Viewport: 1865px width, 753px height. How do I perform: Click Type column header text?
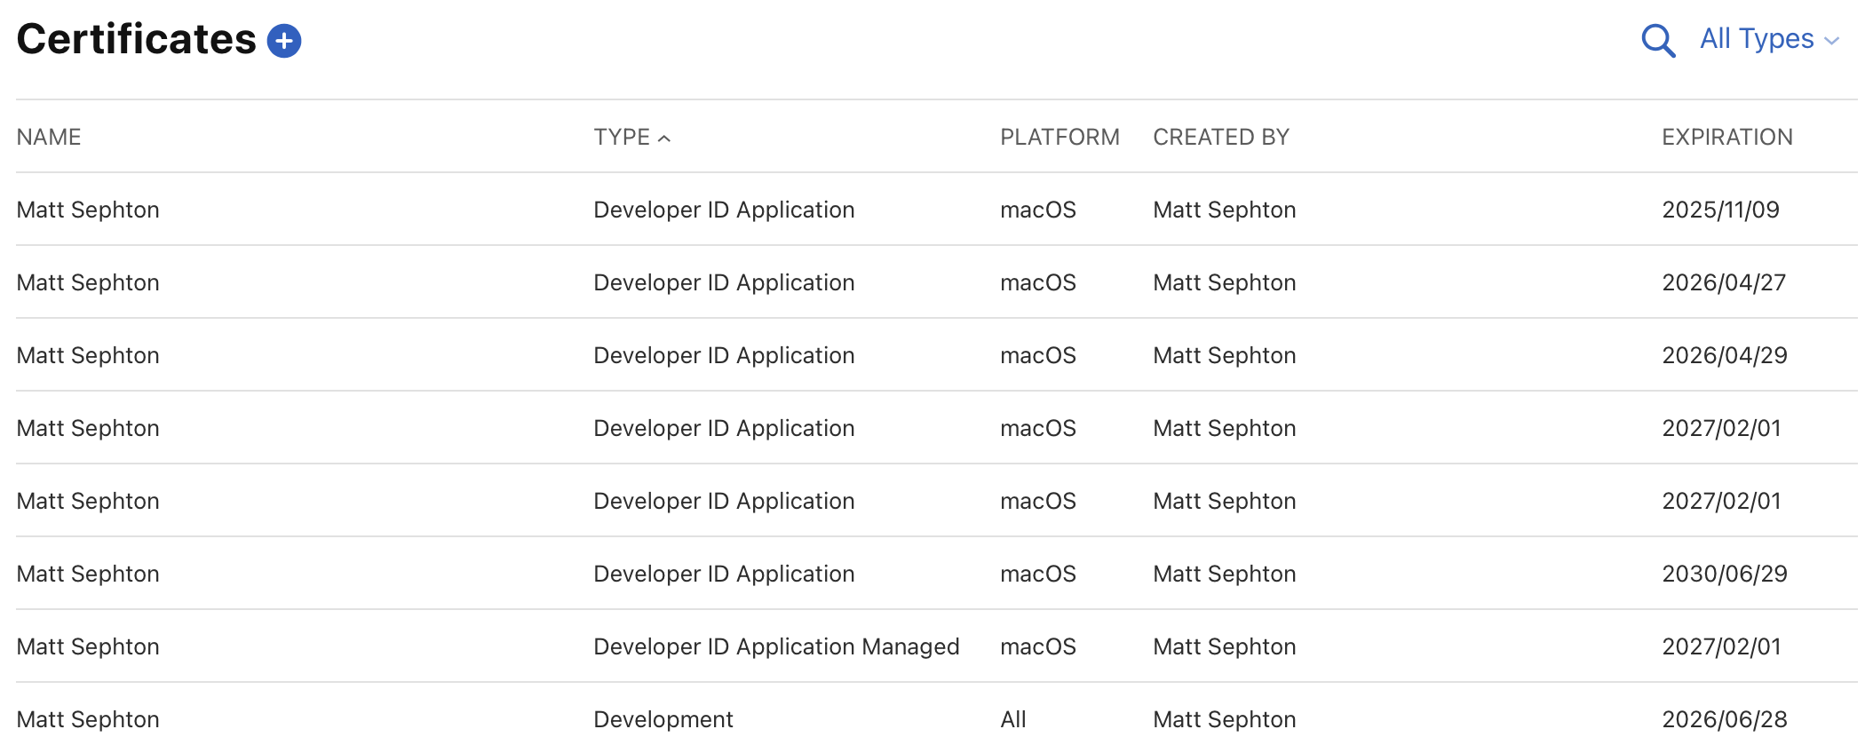click(622, 137)
